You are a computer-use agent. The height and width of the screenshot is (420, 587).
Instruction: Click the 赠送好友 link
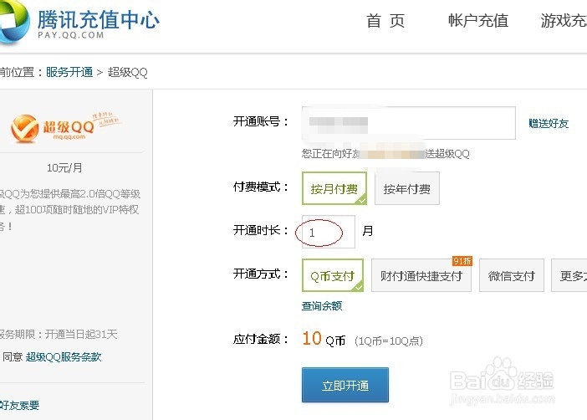(x=549, y=123)
